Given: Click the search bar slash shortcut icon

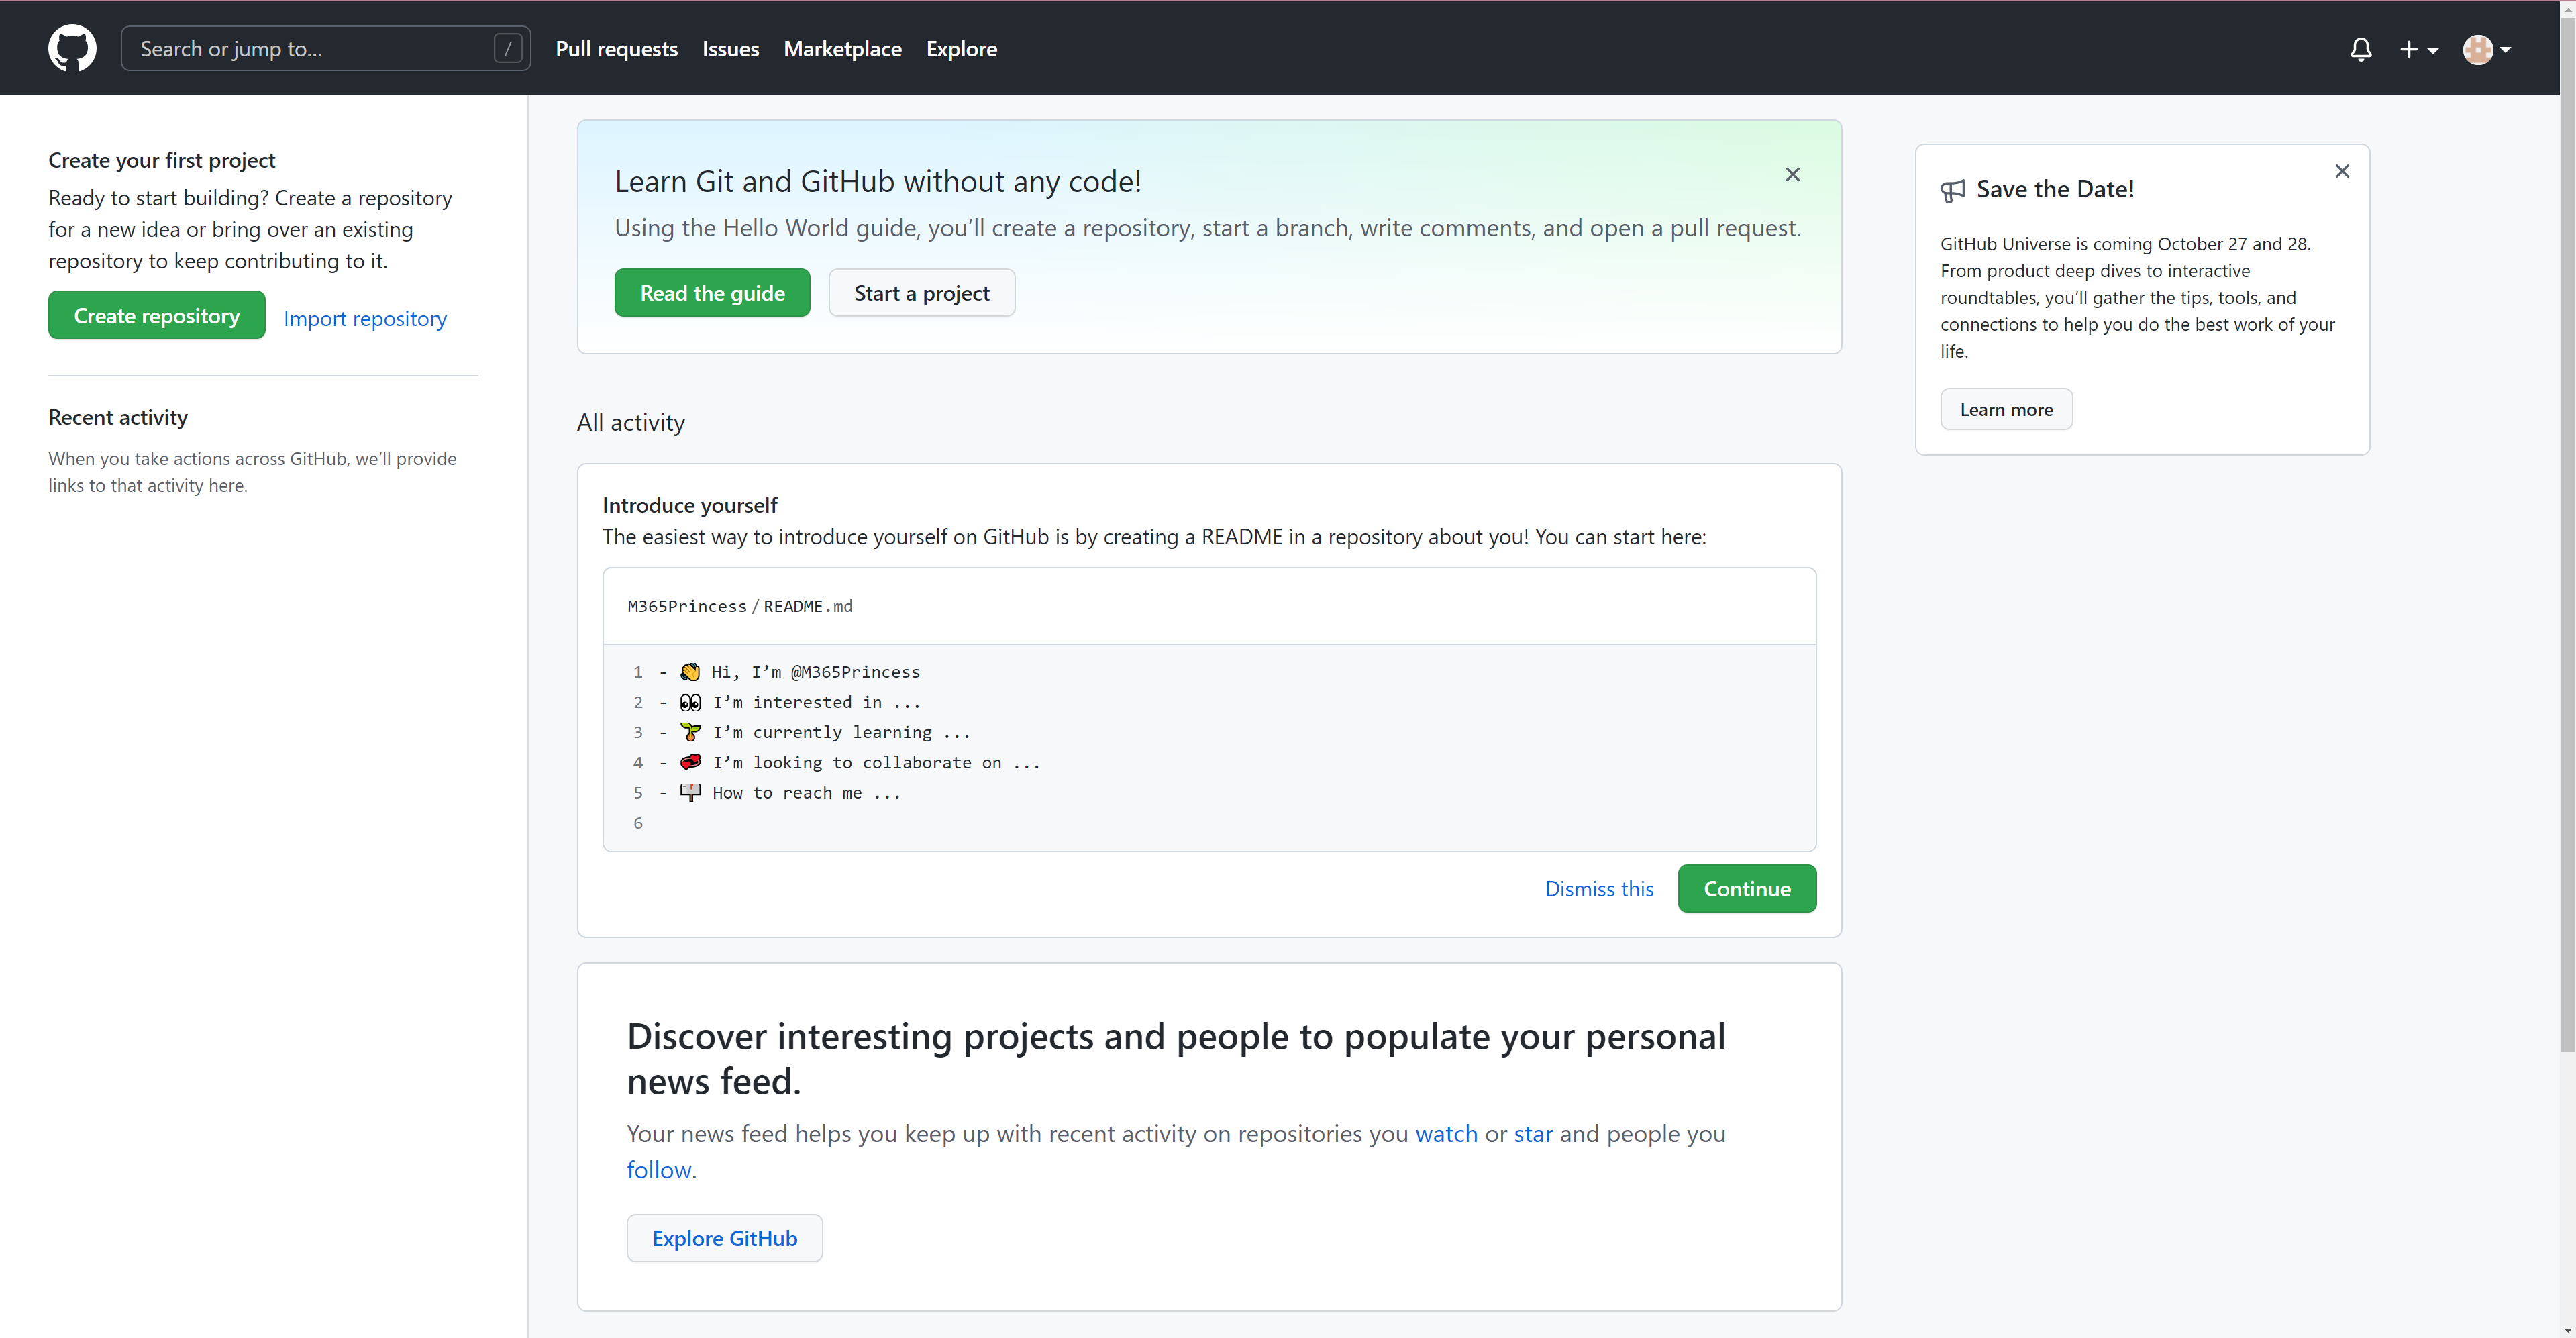Looking at the screenshot, I should pyautogui.click(x=508, y=48).
